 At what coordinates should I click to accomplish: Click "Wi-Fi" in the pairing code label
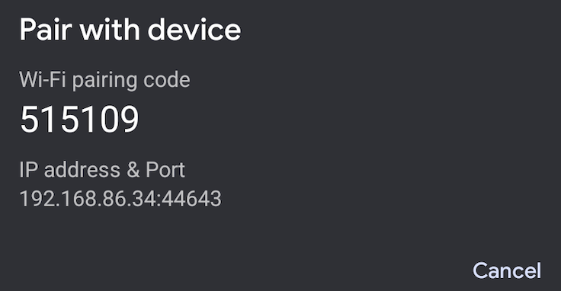(x=42, y=79)
